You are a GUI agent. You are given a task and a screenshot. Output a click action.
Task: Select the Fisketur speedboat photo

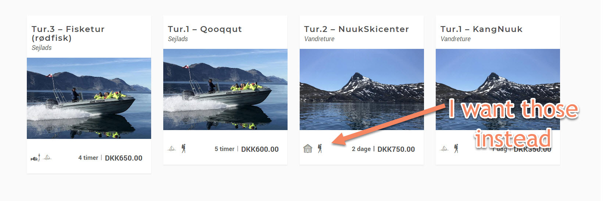89,98
